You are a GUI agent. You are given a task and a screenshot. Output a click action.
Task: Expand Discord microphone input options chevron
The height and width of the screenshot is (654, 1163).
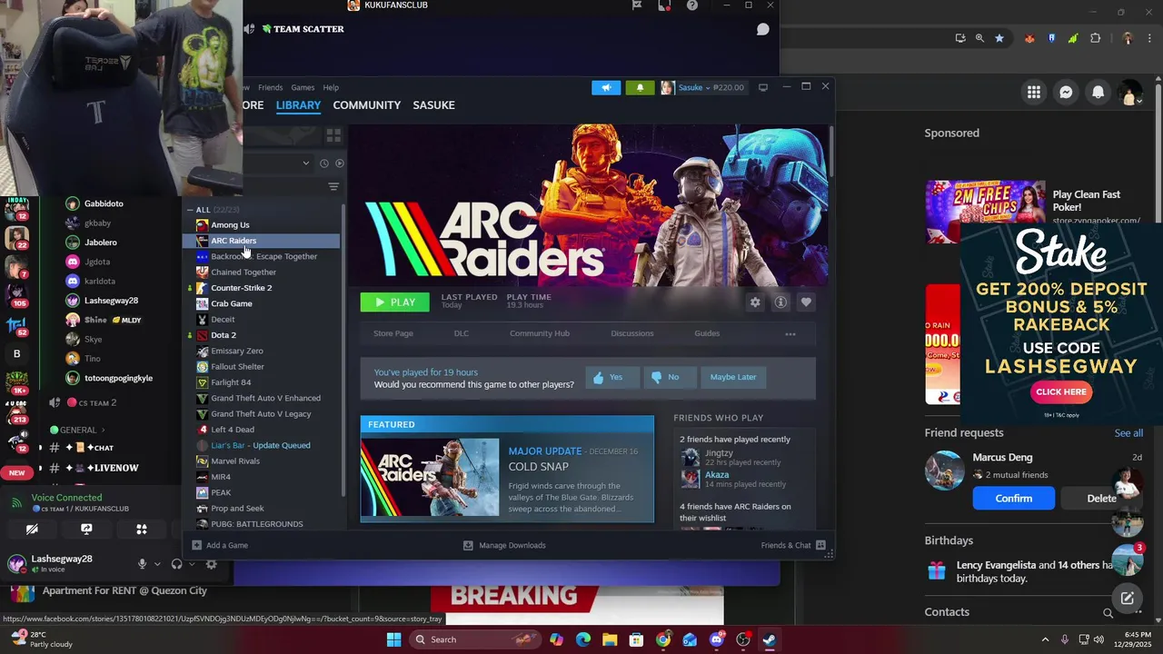157,564
